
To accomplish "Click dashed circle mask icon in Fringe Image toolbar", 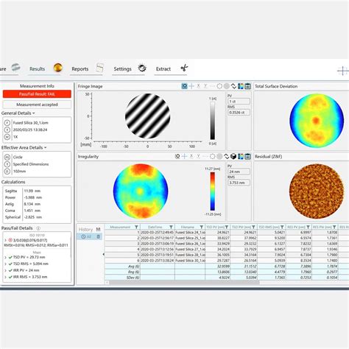I will [219, 86].
